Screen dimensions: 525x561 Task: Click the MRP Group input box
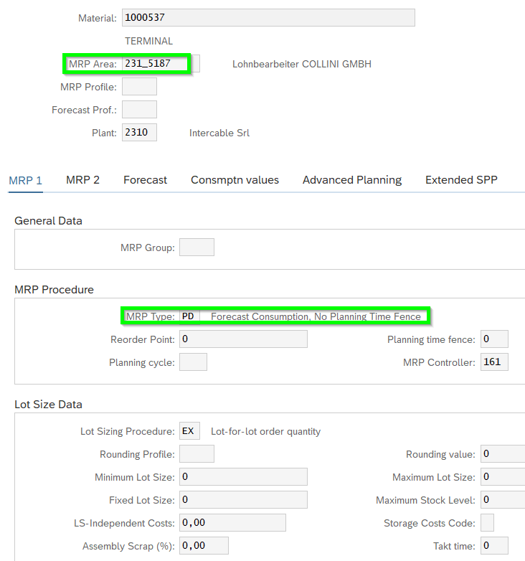[x=197, y=247]
